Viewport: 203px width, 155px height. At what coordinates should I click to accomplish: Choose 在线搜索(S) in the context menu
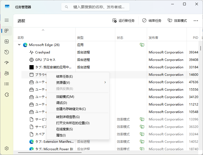click(78, 129)
